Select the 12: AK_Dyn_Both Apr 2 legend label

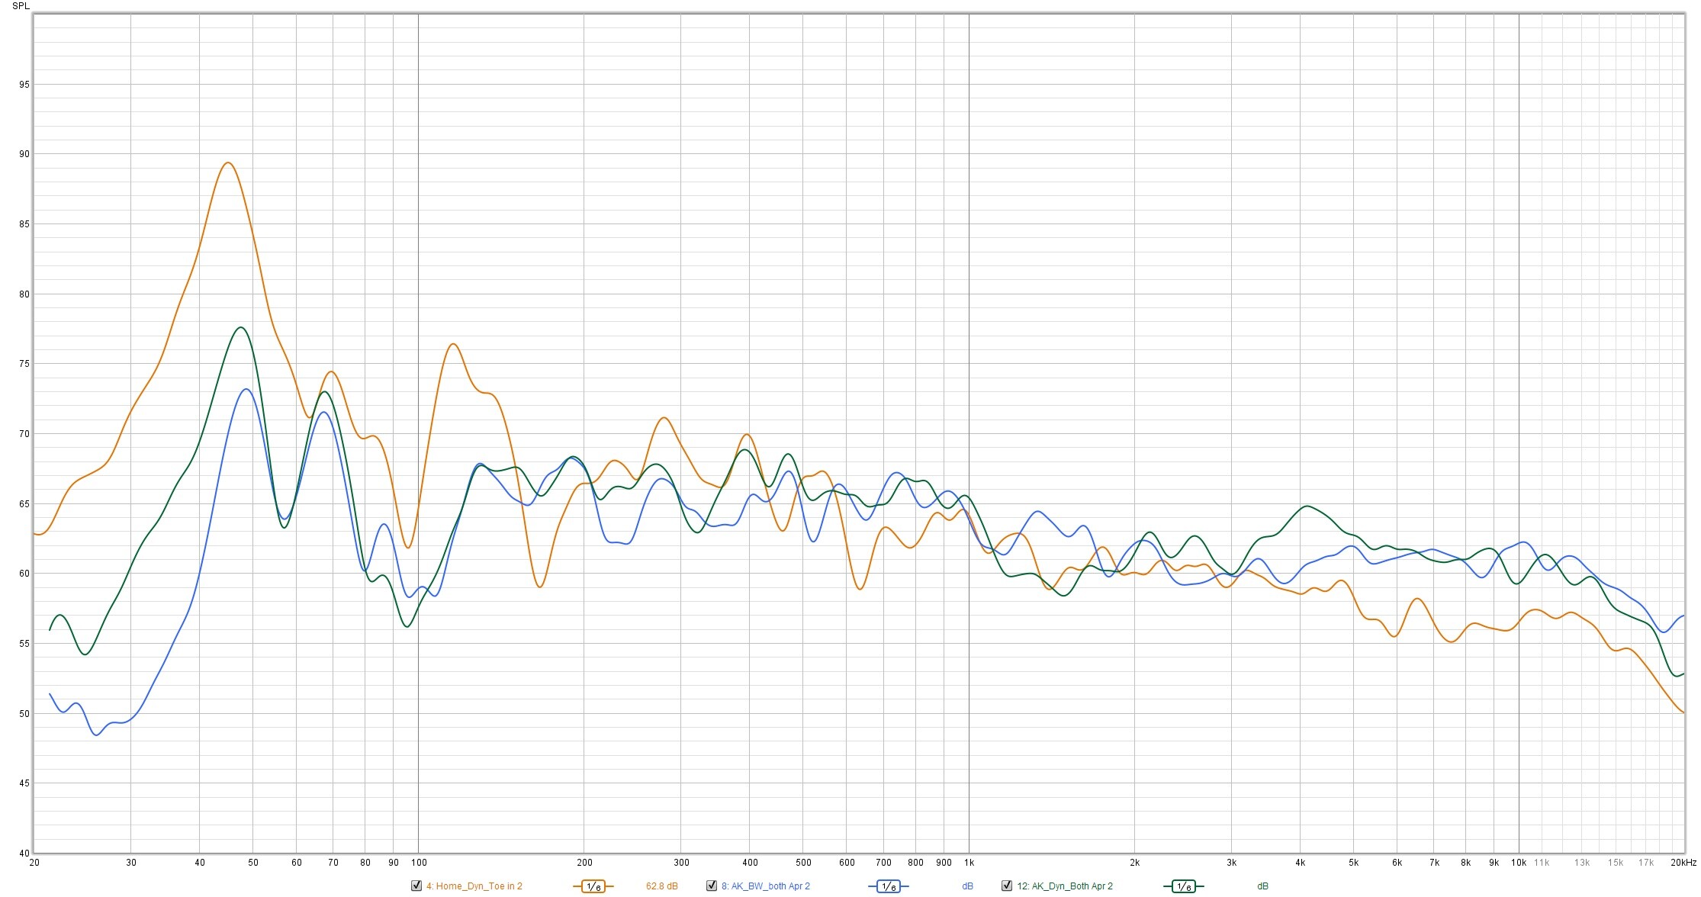point(1064,886)
